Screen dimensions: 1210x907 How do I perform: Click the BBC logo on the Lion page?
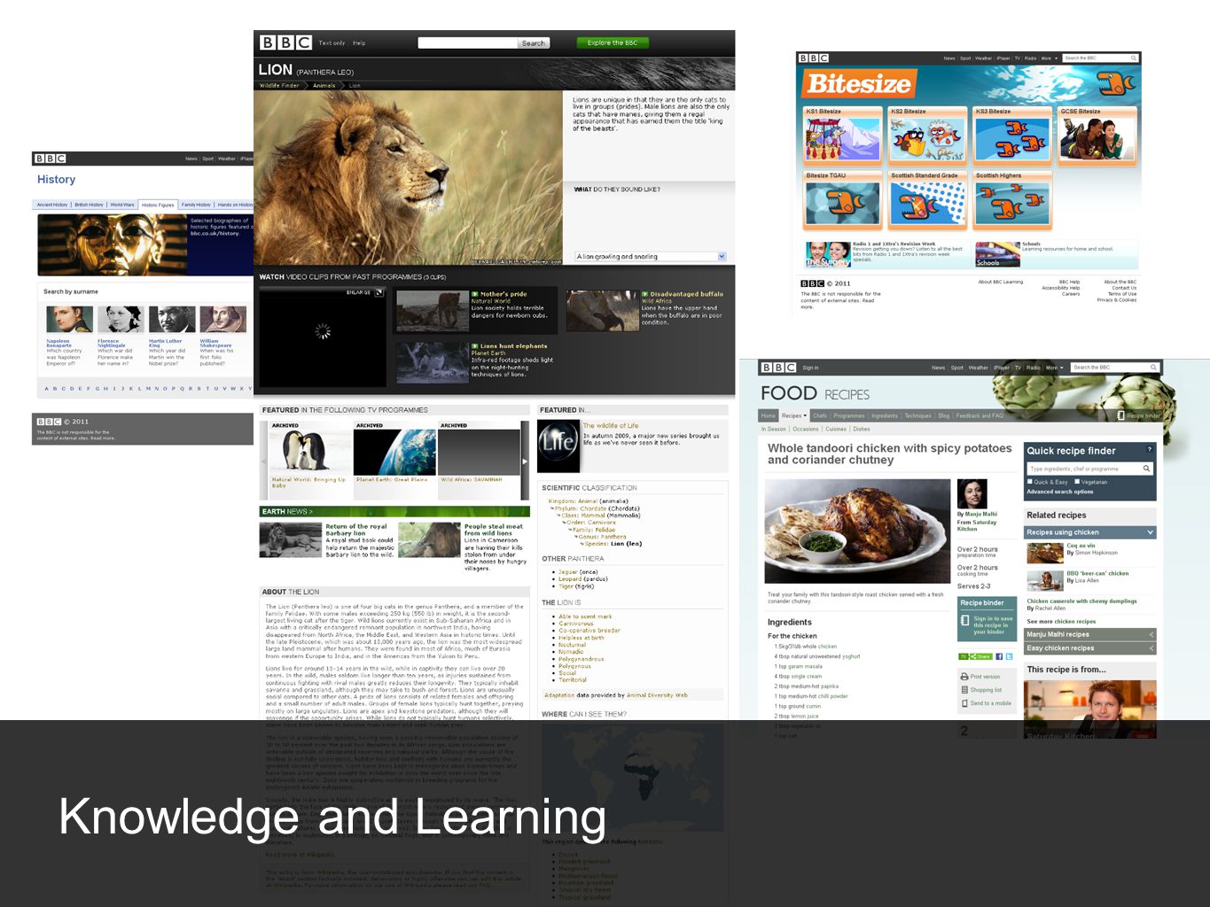[x=285, y=43]
